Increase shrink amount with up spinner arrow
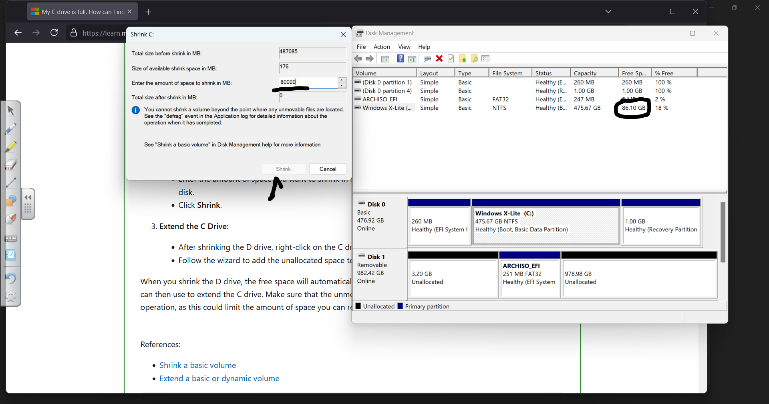 click(x=342, y=80)
